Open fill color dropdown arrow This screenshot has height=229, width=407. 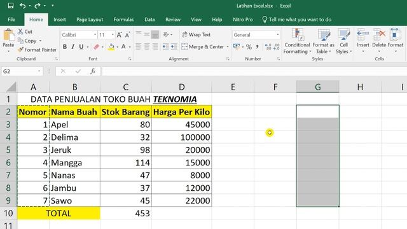(117, 47)
